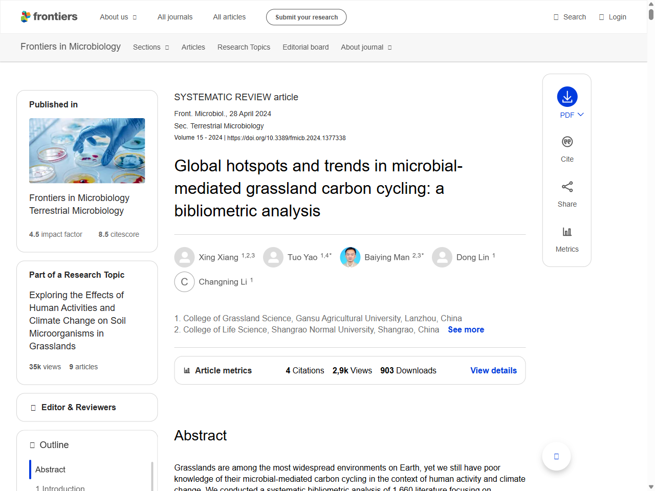Click the 4 Citations count
Viewport: 655px width, 491px height.
tap(305, 370)
